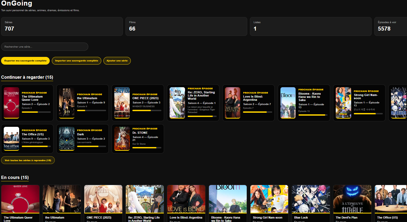This screenshot has width=407, height=222.
Task: Click "Saison 4 — Épisode 1" on Re: ZERO card
Action: click(202, 103)
